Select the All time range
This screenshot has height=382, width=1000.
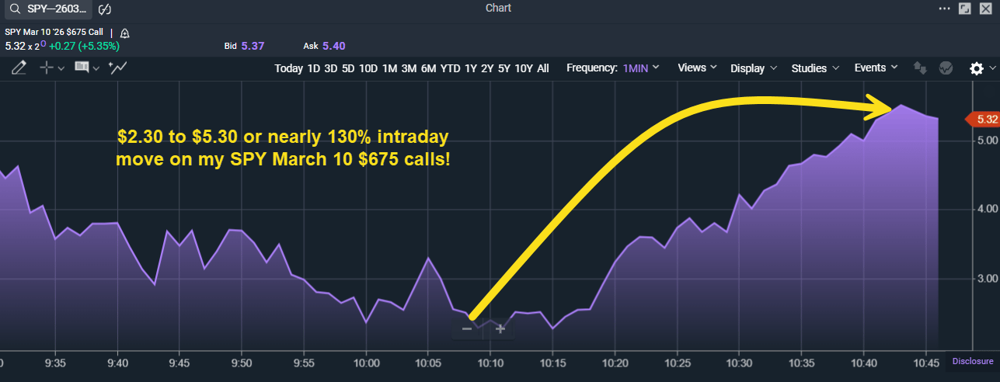[x=543, y=68]
